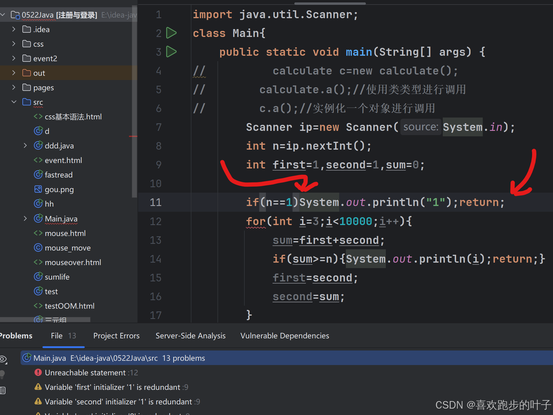Image resolution: width=553 pixels, height=415 pixels.
Task: Click the orange out folder icon
Action: point(27,73)
